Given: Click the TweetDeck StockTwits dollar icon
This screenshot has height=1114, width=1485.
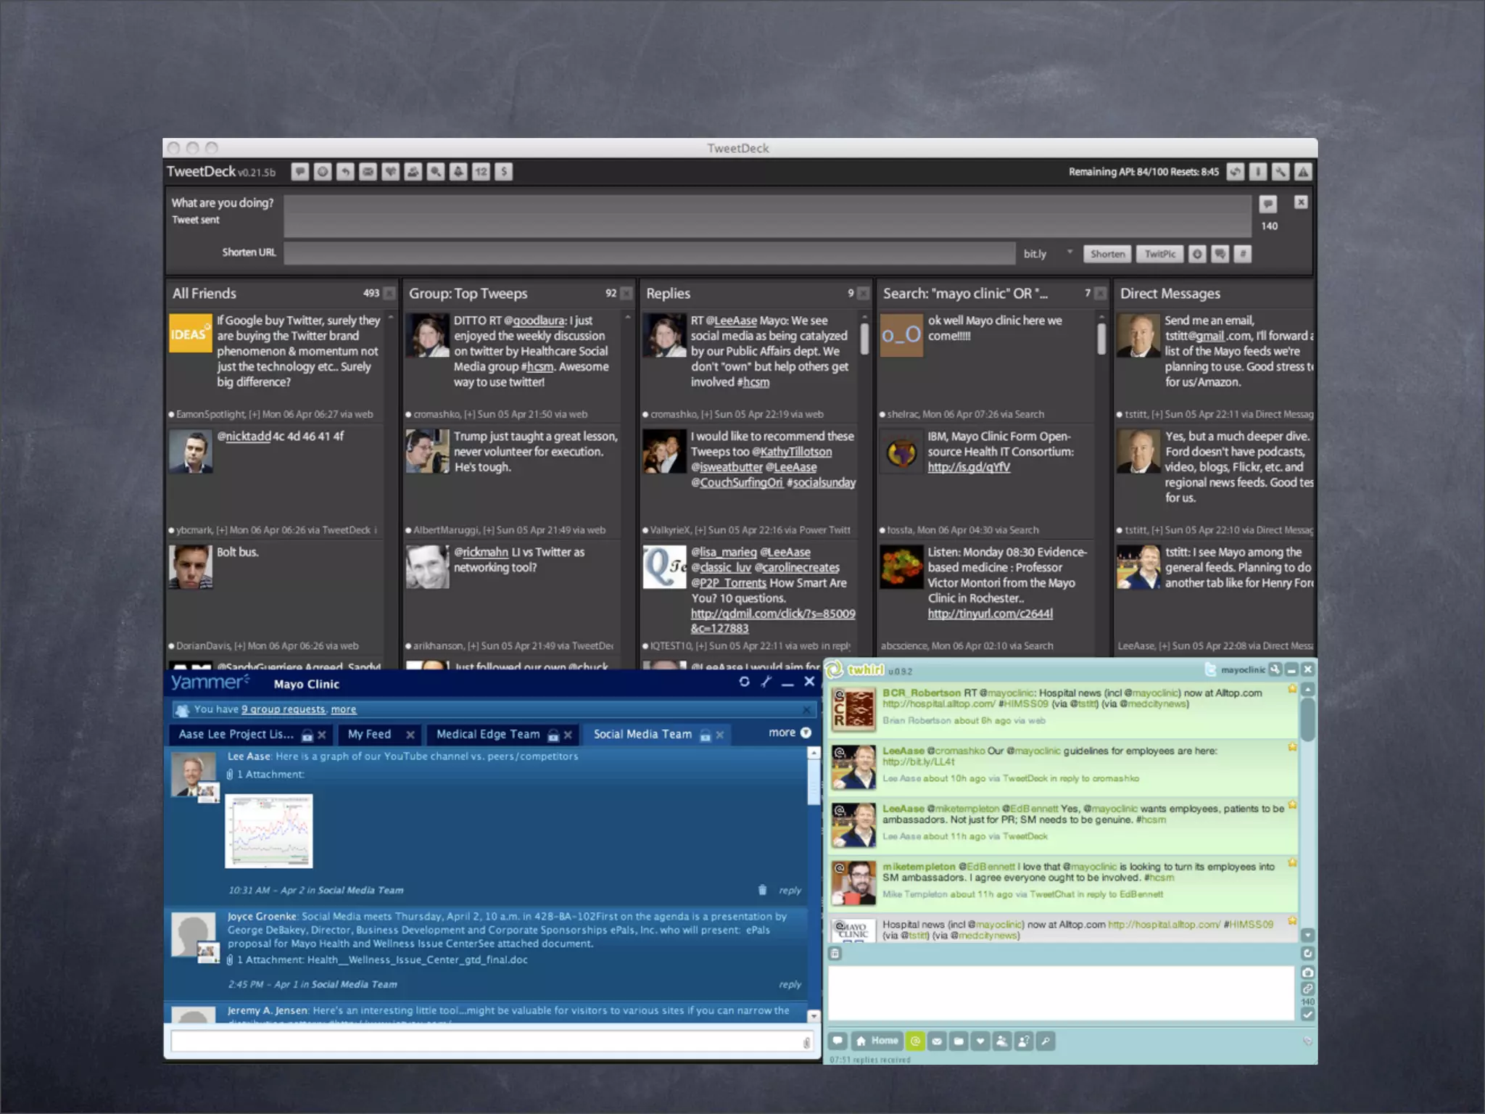Looking at the screenshot, I should (x=503, y=172).
